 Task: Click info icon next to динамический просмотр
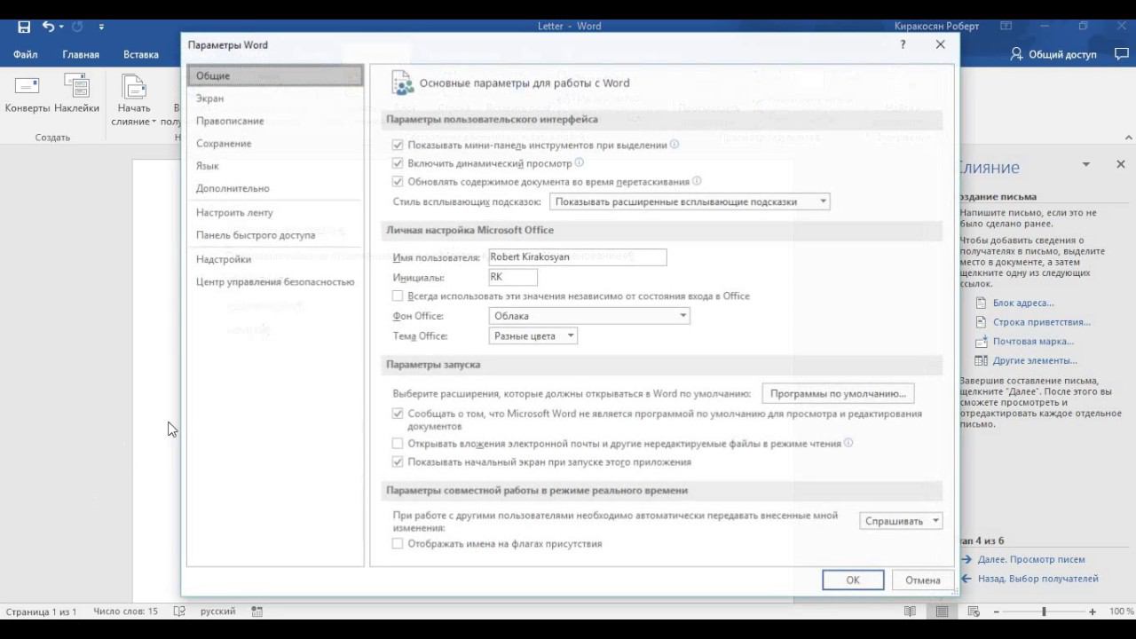click(580, 162)
